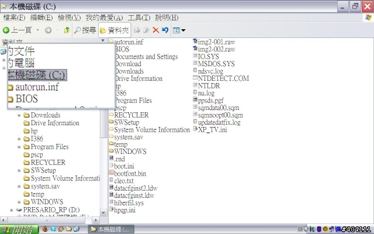374x234 pixels.
Task: Expand the WINDOWS tree node
Action: pyautogui.click(x=19, y=202)
